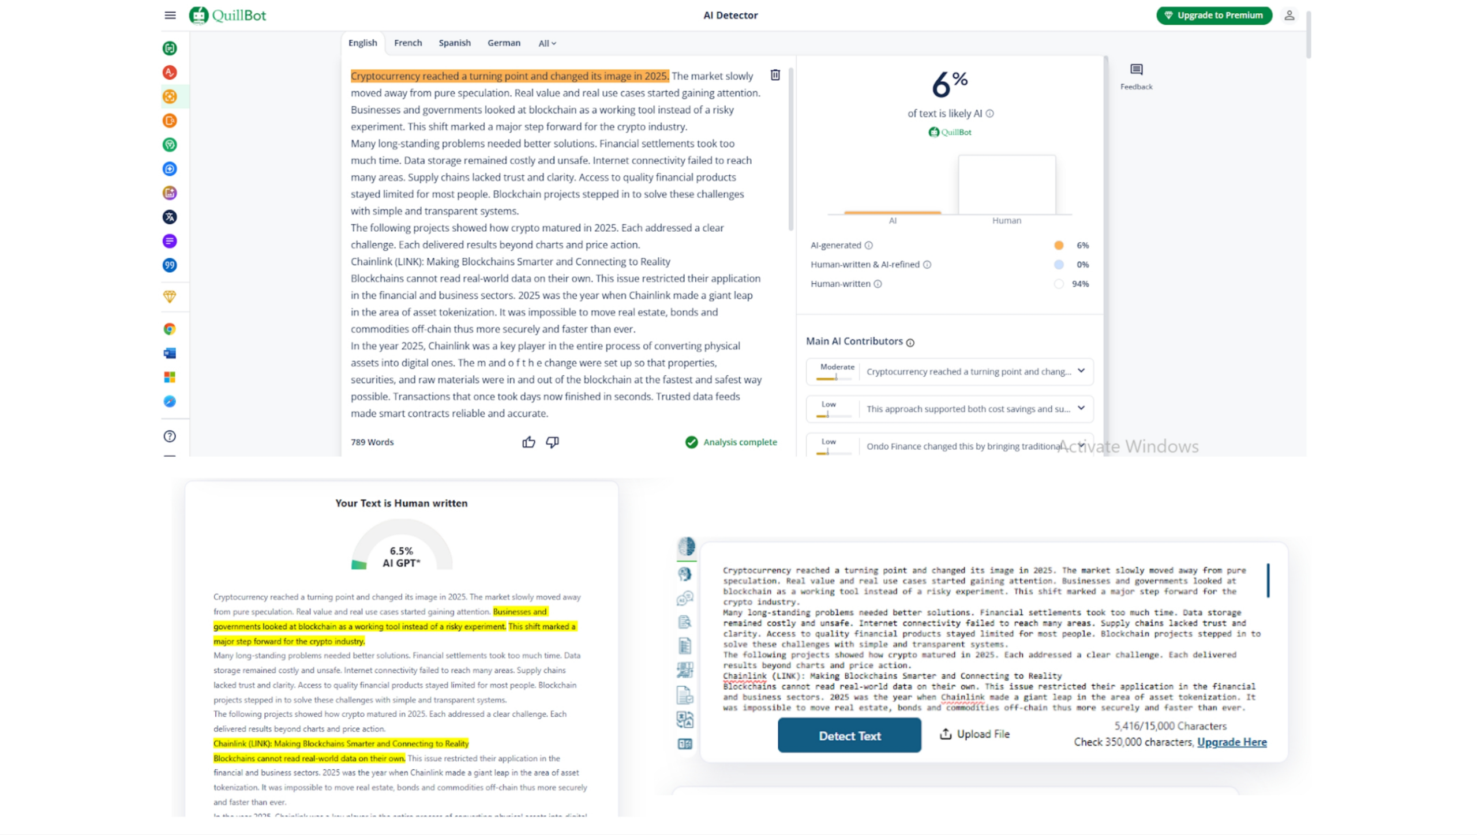Open Translator tool in sidebar
Viewport: 1477px width, 835px height.
pyautogui.click(x=170, y=217)
